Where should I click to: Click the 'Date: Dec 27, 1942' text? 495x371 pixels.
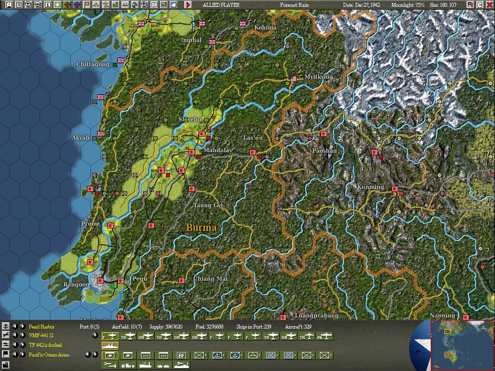tap(362, 5)
